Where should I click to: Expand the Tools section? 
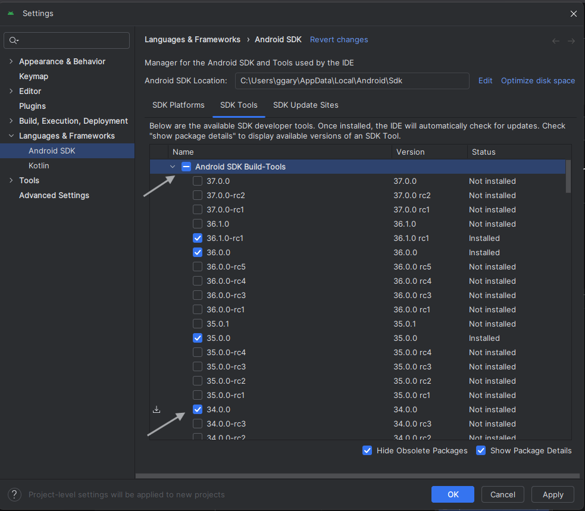[x=11, y=180]
